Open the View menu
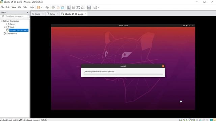 pyautogui.click(x=13, y=7)
